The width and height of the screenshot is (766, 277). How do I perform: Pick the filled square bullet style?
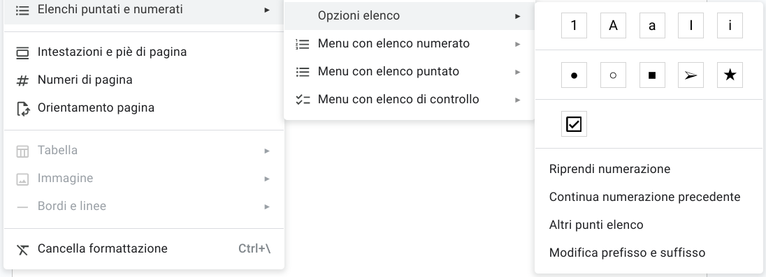click(x=651, y=75)
